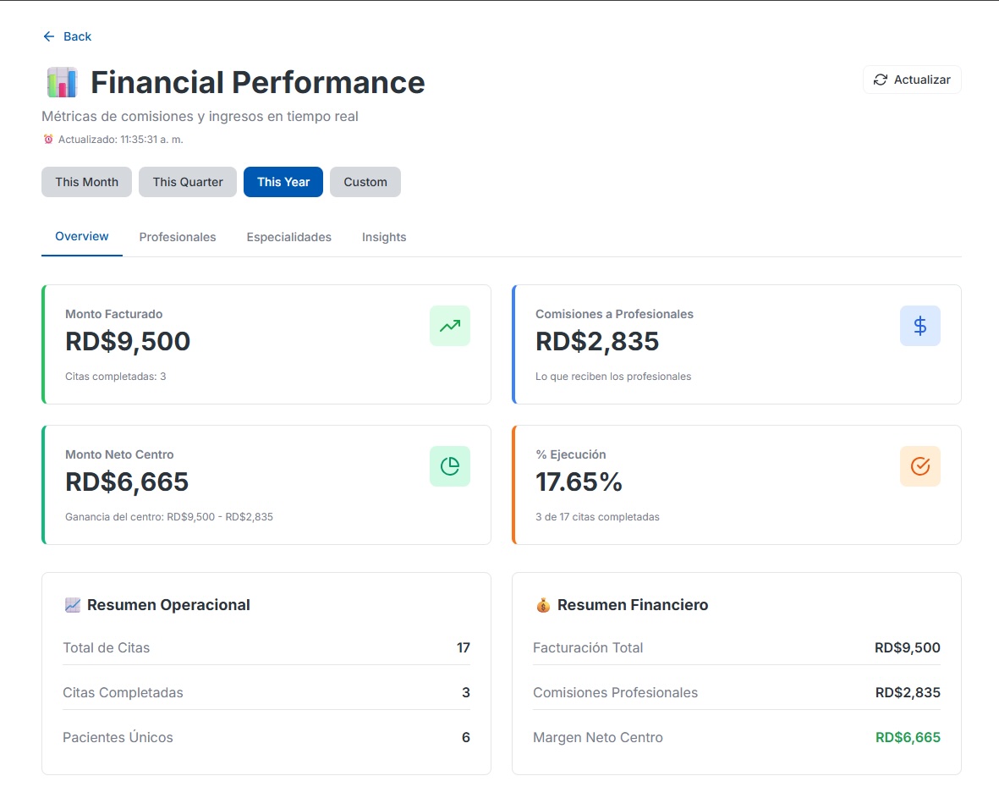Click the money bag icon in Resumen Financiero

543,605
